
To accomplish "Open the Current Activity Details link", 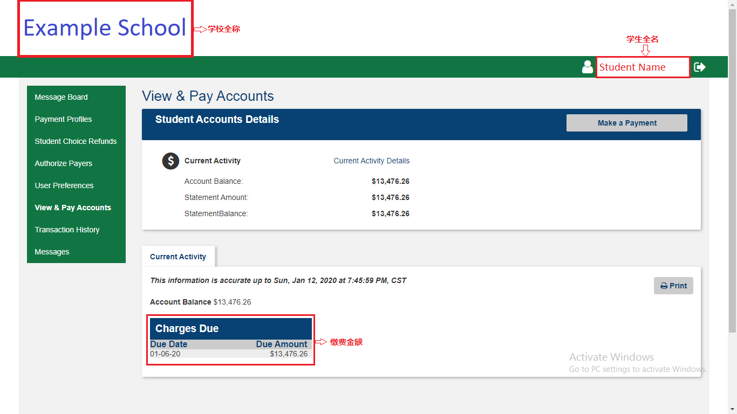I will (x=371, y=161).
